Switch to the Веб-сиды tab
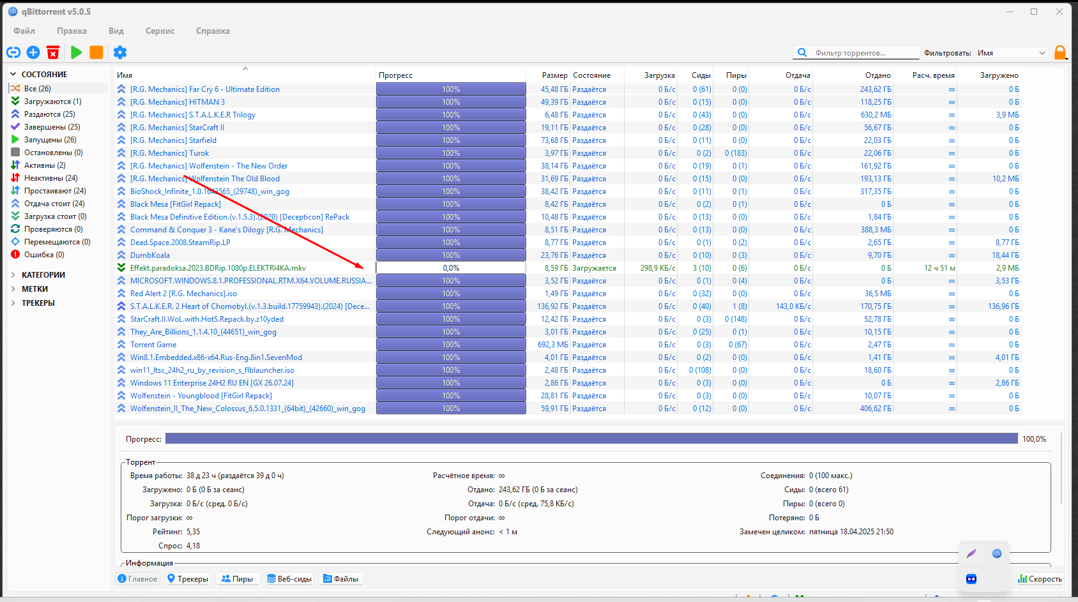 (289, 579)
